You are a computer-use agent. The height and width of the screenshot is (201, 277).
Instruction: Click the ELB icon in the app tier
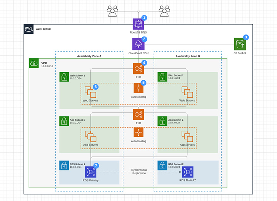[x=138, y=115]
